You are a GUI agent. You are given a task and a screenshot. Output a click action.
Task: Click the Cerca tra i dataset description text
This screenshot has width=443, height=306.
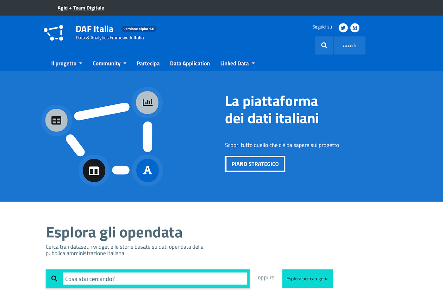click(124, 250)
